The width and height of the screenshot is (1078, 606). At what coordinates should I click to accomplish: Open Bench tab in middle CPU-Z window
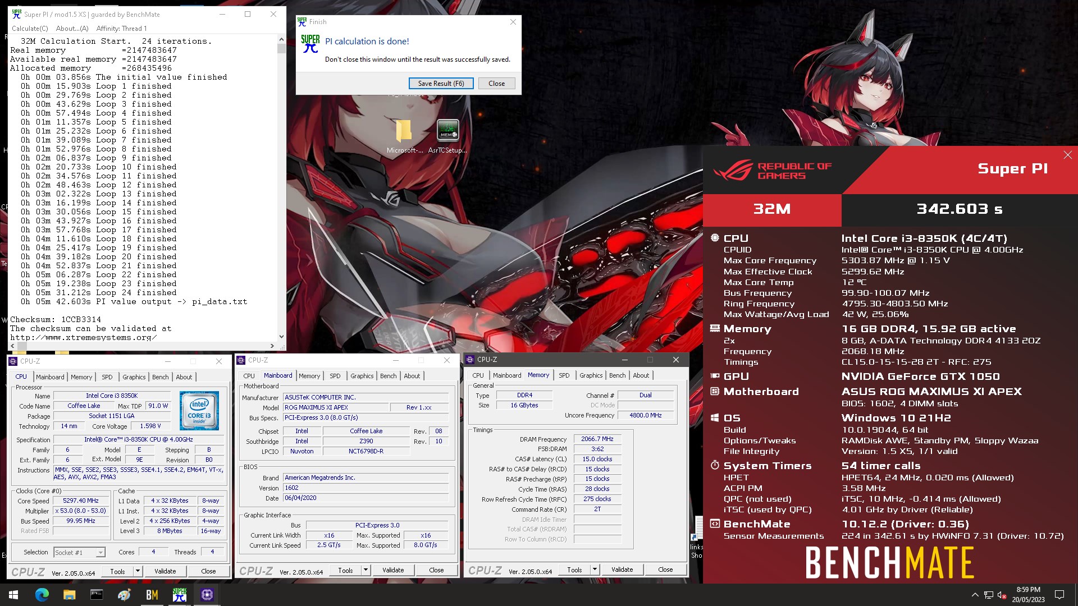pyautogui.click(x=388, y=376)
